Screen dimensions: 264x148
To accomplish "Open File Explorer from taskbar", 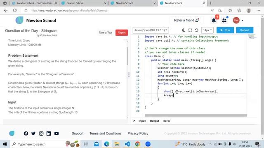I will coord(117,144).
